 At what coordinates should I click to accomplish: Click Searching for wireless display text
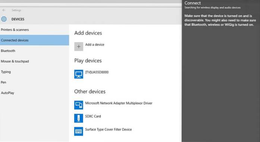(212, 7)
